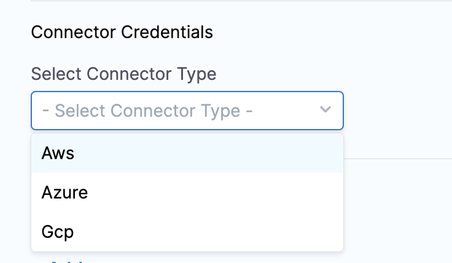Click the blue-outlined connector type select box
Image resolution: width=452 pixels, height=263 pixels.
tap(187, 111)
